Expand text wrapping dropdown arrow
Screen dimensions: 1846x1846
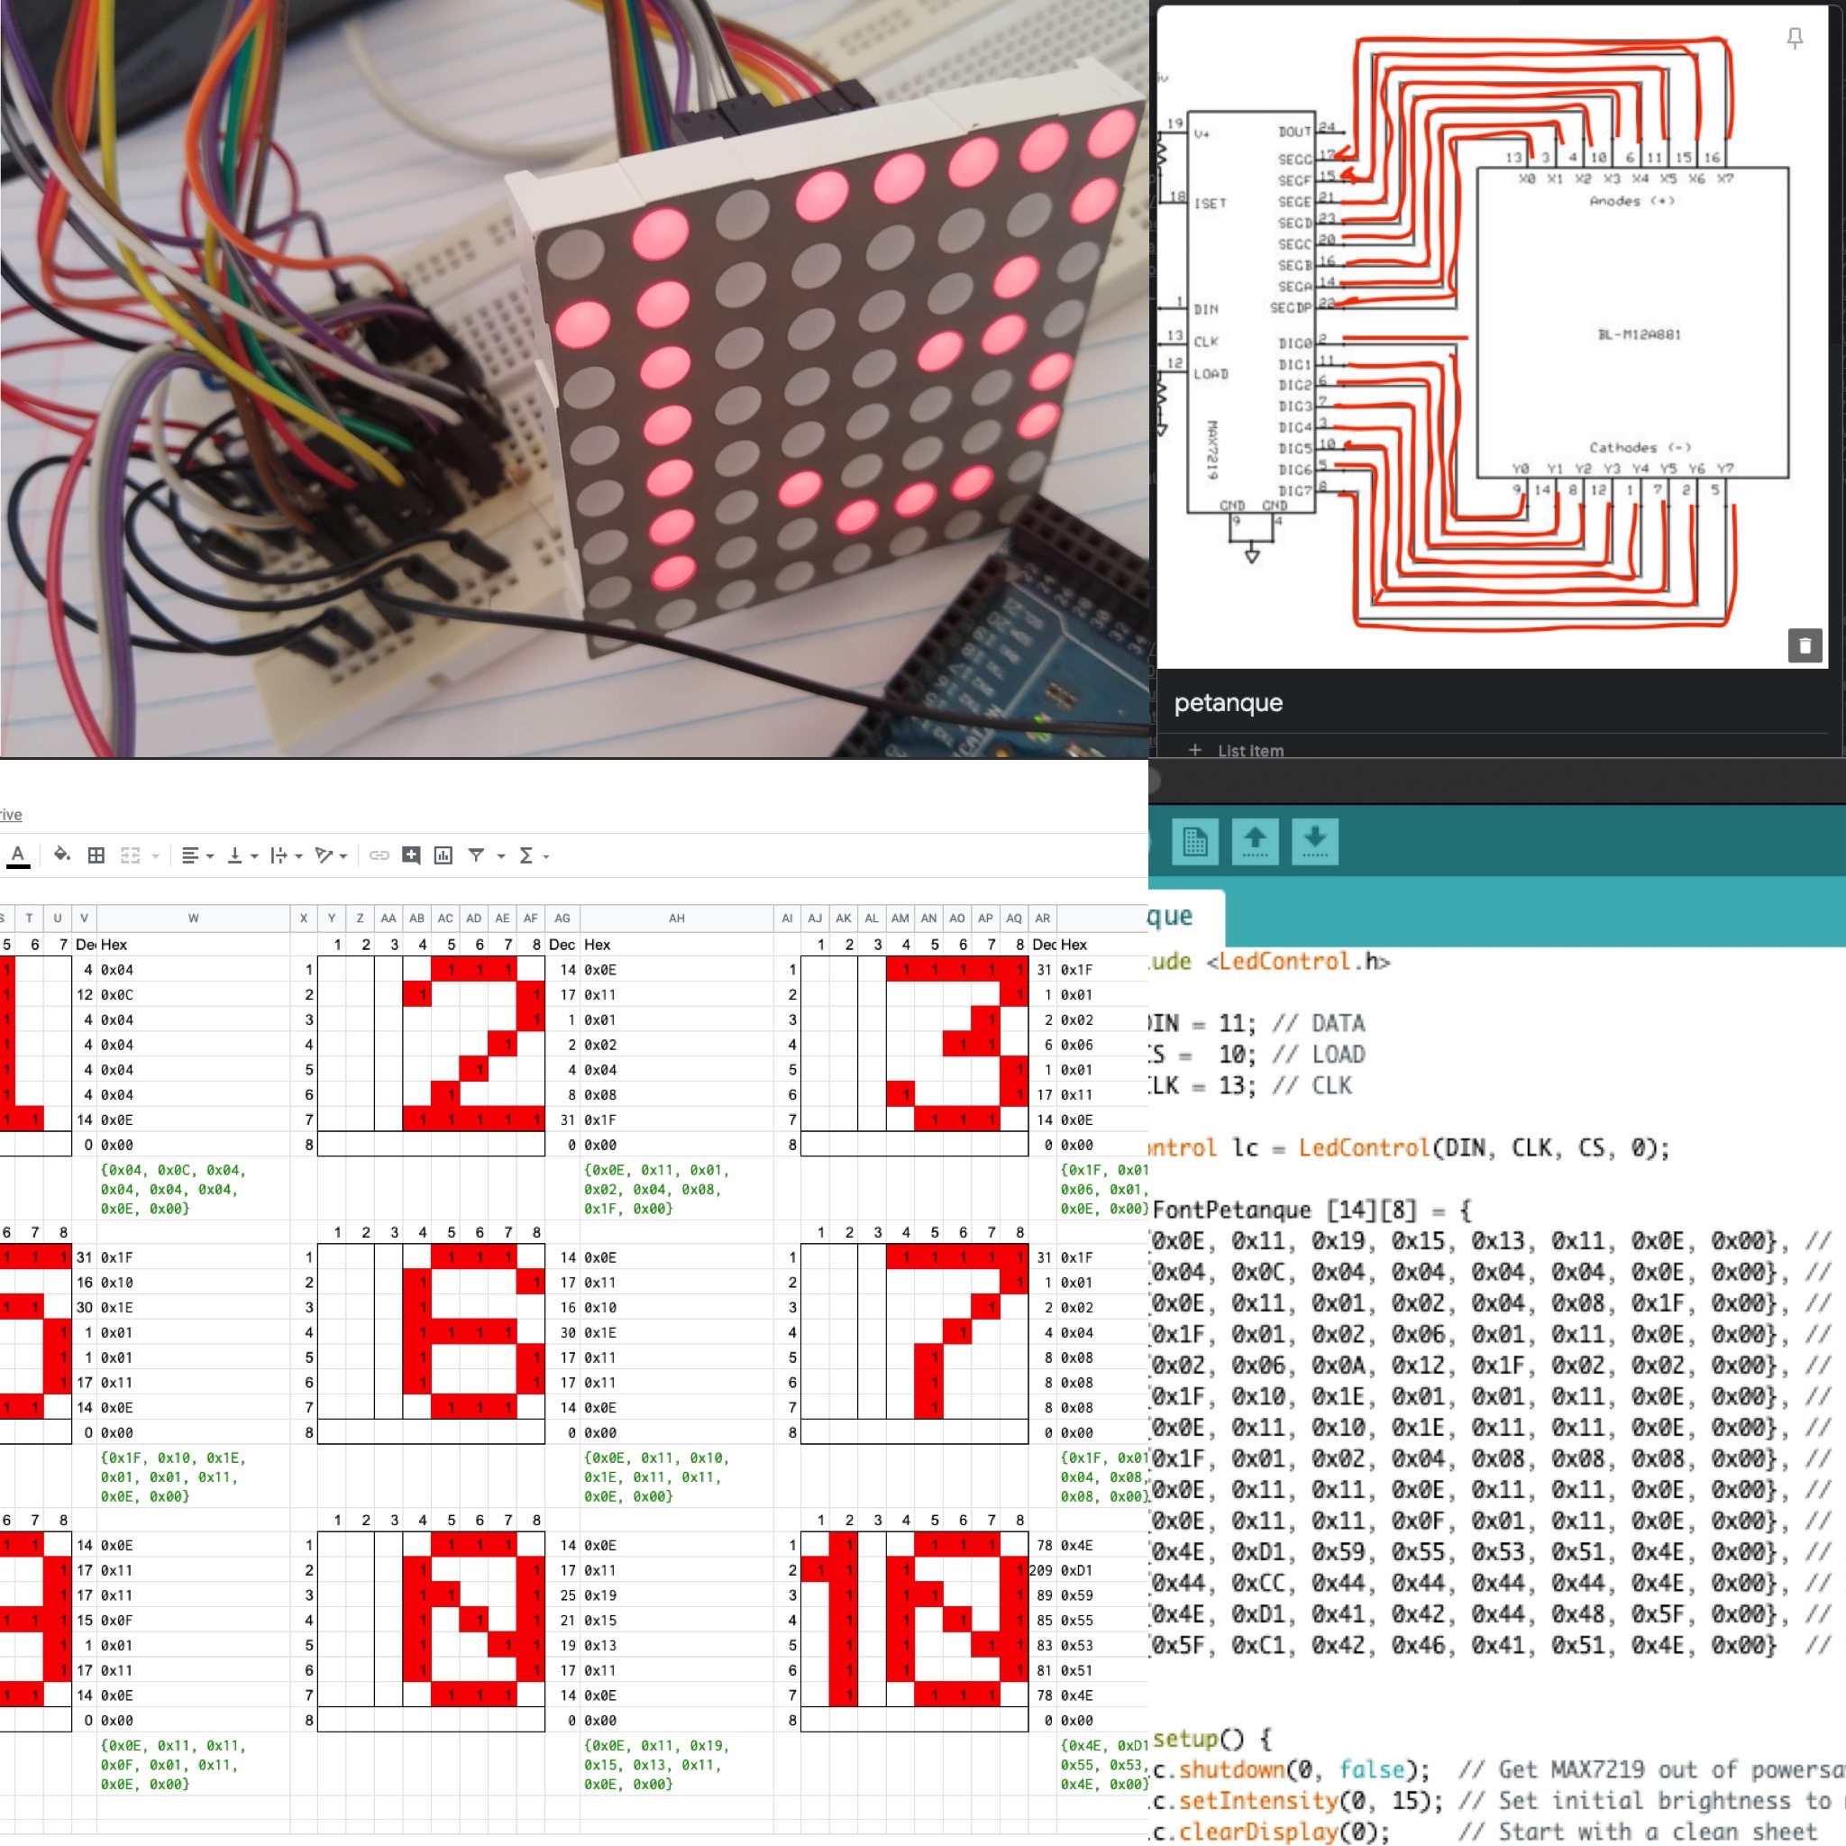(298, 856)
